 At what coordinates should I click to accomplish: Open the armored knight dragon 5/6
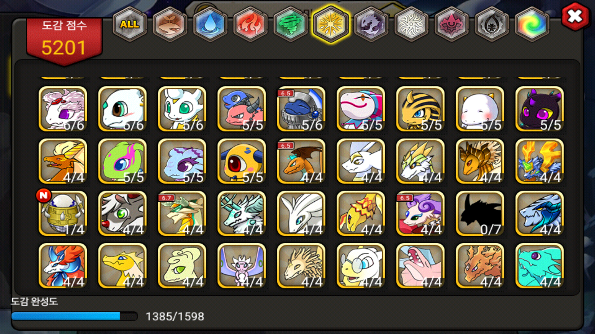click(301, 109)
